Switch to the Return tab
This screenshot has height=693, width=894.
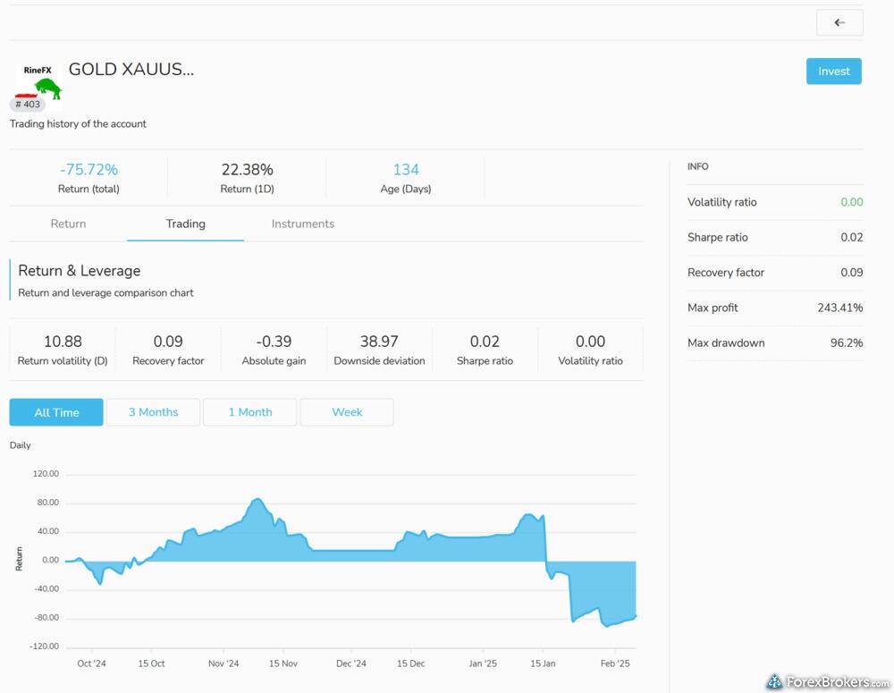click(68, 224)
